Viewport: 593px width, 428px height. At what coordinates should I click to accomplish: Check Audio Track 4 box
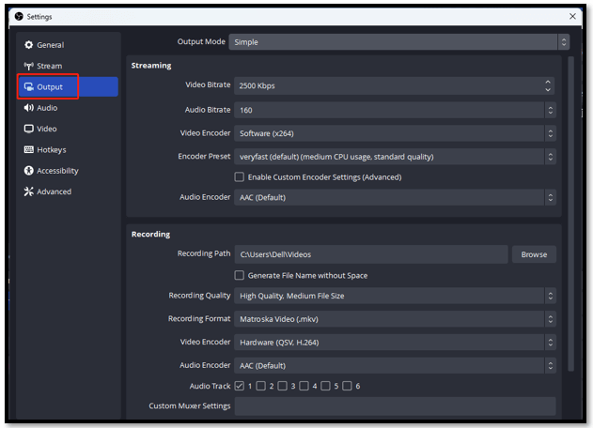tap(304, 386)
